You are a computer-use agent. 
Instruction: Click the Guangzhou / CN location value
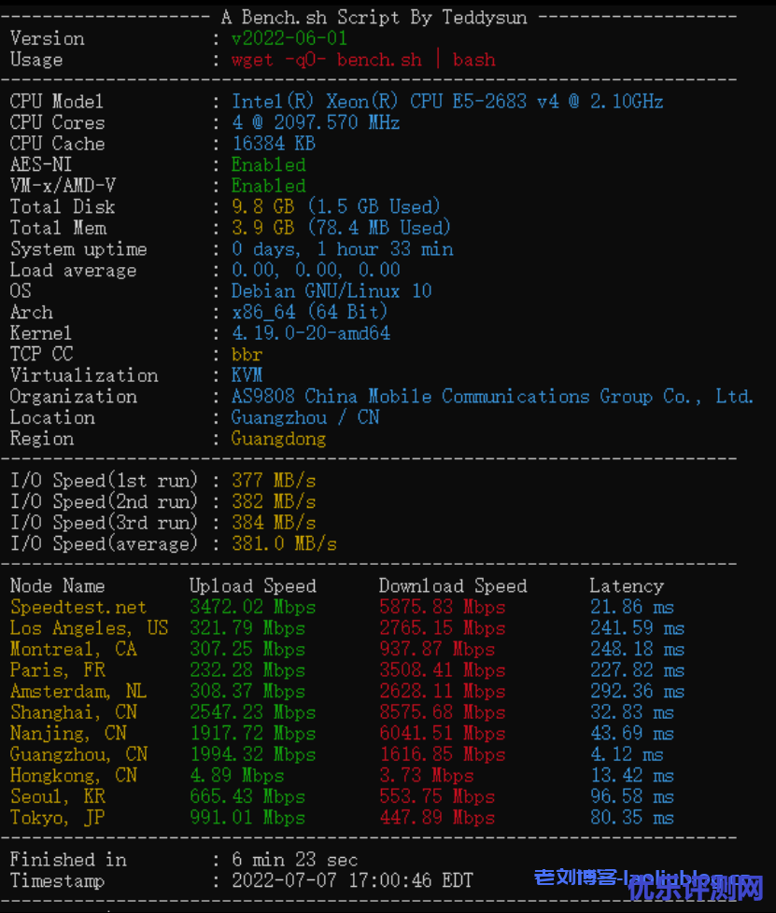pyautogui.click(x=305, y=417)
